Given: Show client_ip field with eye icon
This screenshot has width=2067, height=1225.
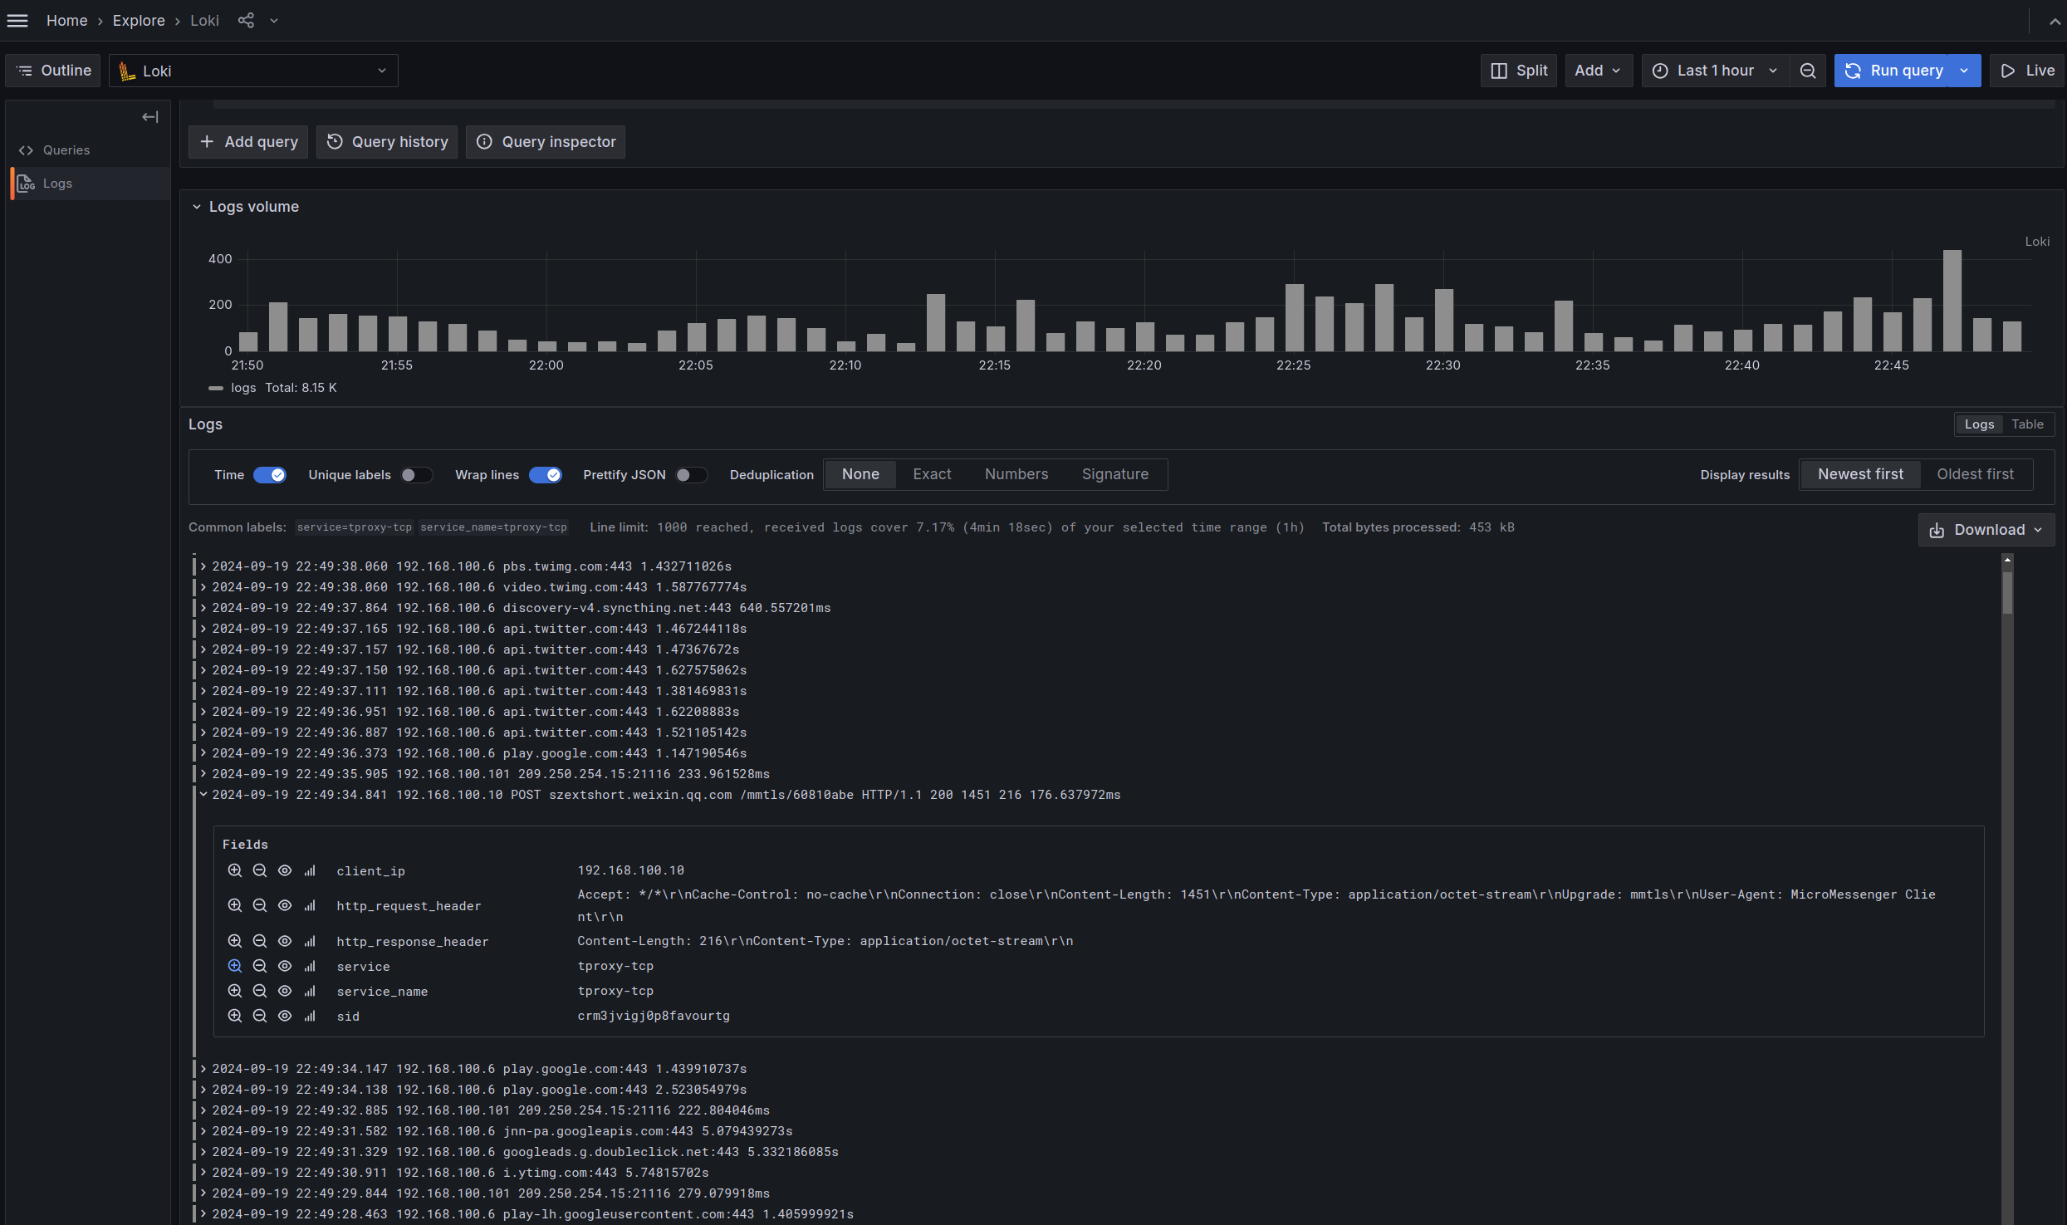Looking at the screenshot, I should click(x=285, y=870).
